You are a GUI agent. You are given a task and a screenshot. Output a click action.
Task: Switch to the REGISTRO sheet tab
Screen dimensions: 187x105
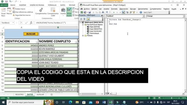tap(20, 94)
